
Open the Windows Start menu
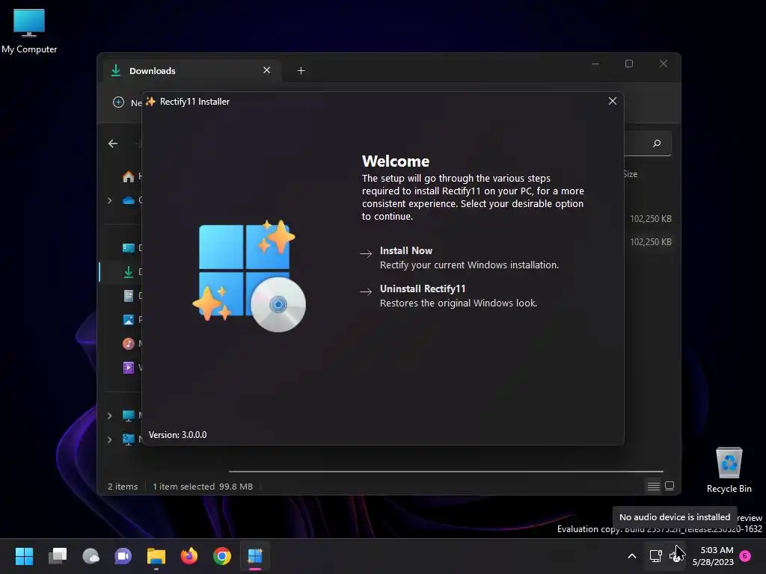(24, 556)
